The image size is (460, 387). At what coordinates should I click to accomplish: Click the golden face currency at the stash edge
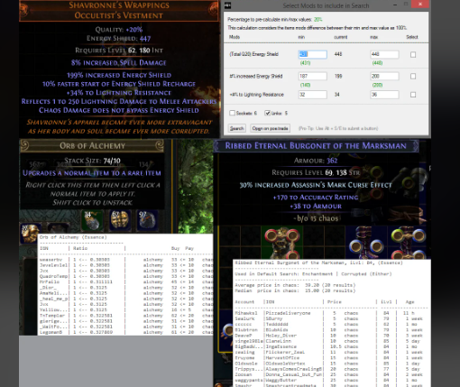coord(30,233)
